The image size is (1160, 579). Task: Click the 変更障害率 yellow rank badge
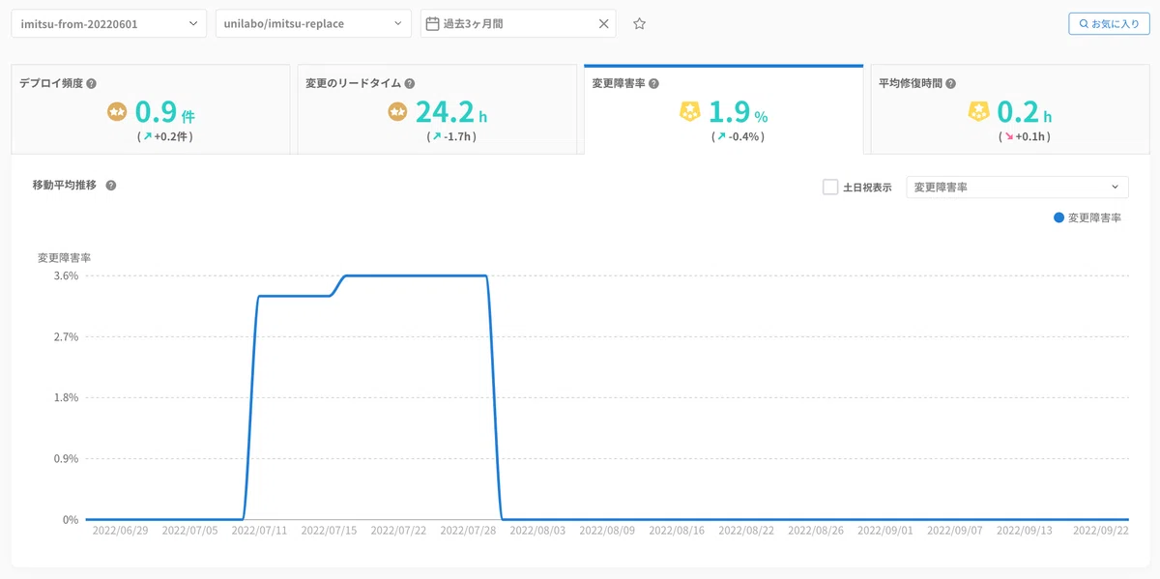click(x=690, y=112)
